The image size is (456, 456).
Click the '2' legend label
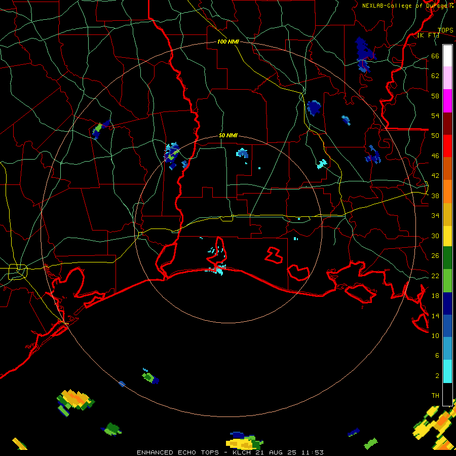tap(437, 376)
